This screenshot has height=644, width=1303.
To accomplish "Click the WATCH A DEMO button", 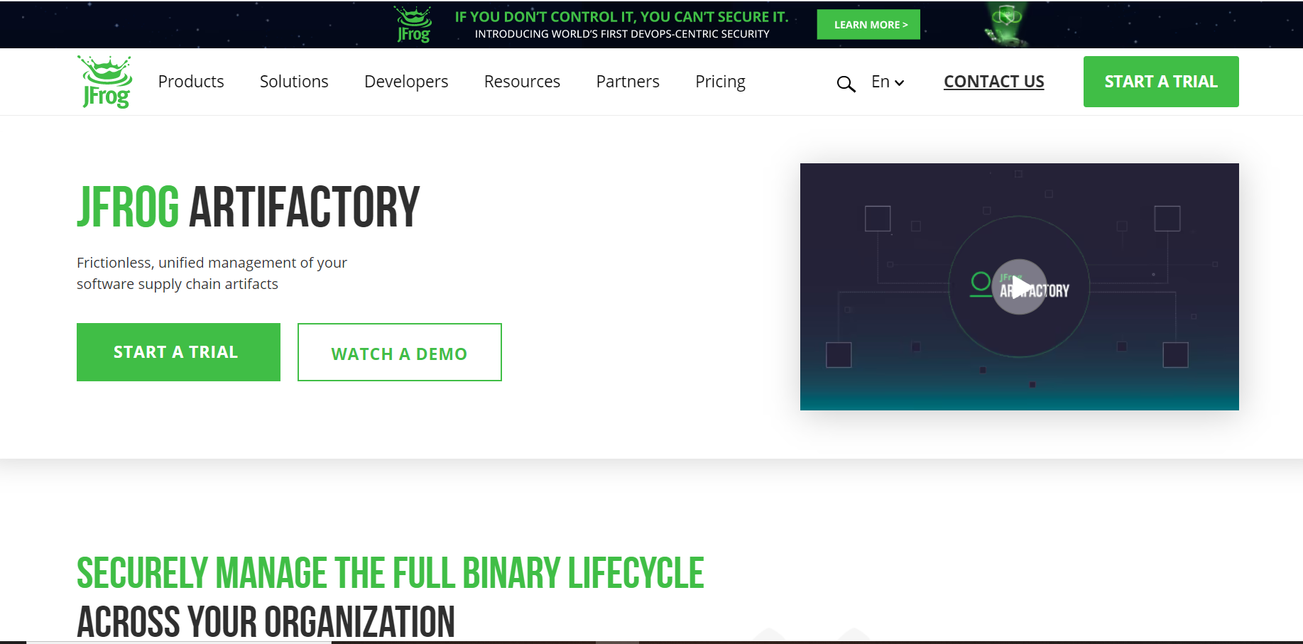I will (x=400, y=352).
